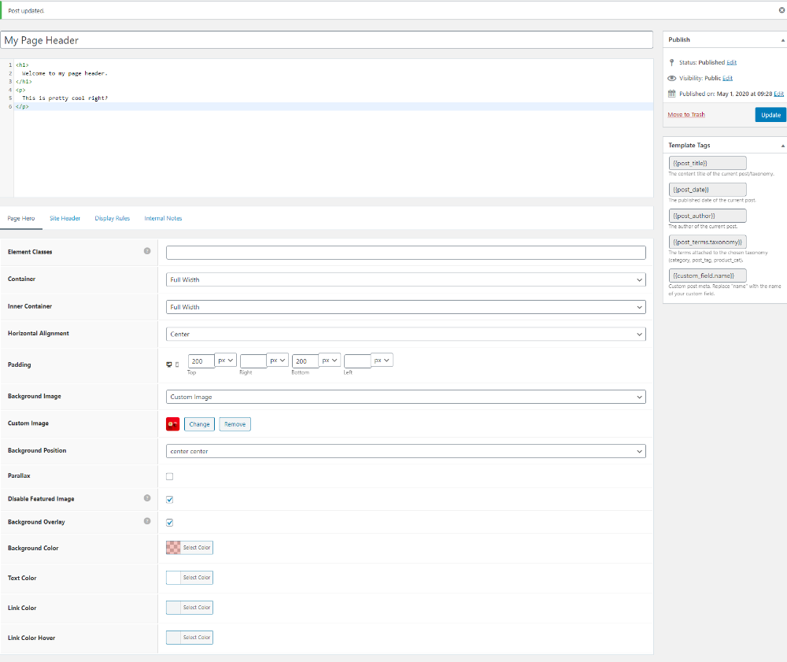Screen dimensions: 787x662
Task: Click code line "Welcome to my page header."
Action: coord(65,73)
